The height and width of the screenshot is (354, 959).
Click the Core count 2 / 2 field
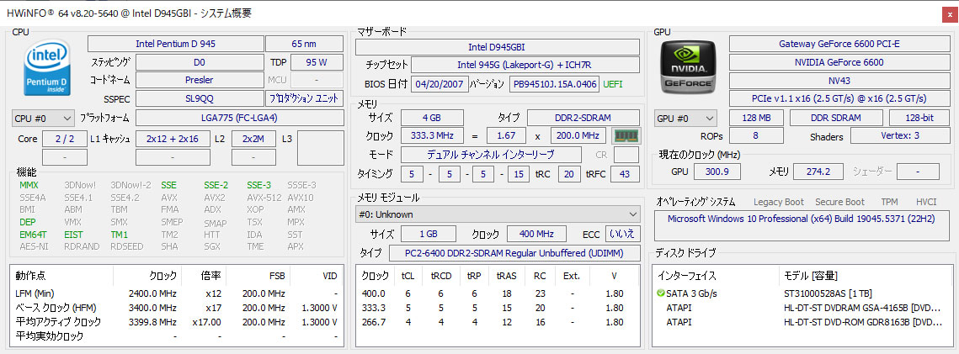click(65, 139)
